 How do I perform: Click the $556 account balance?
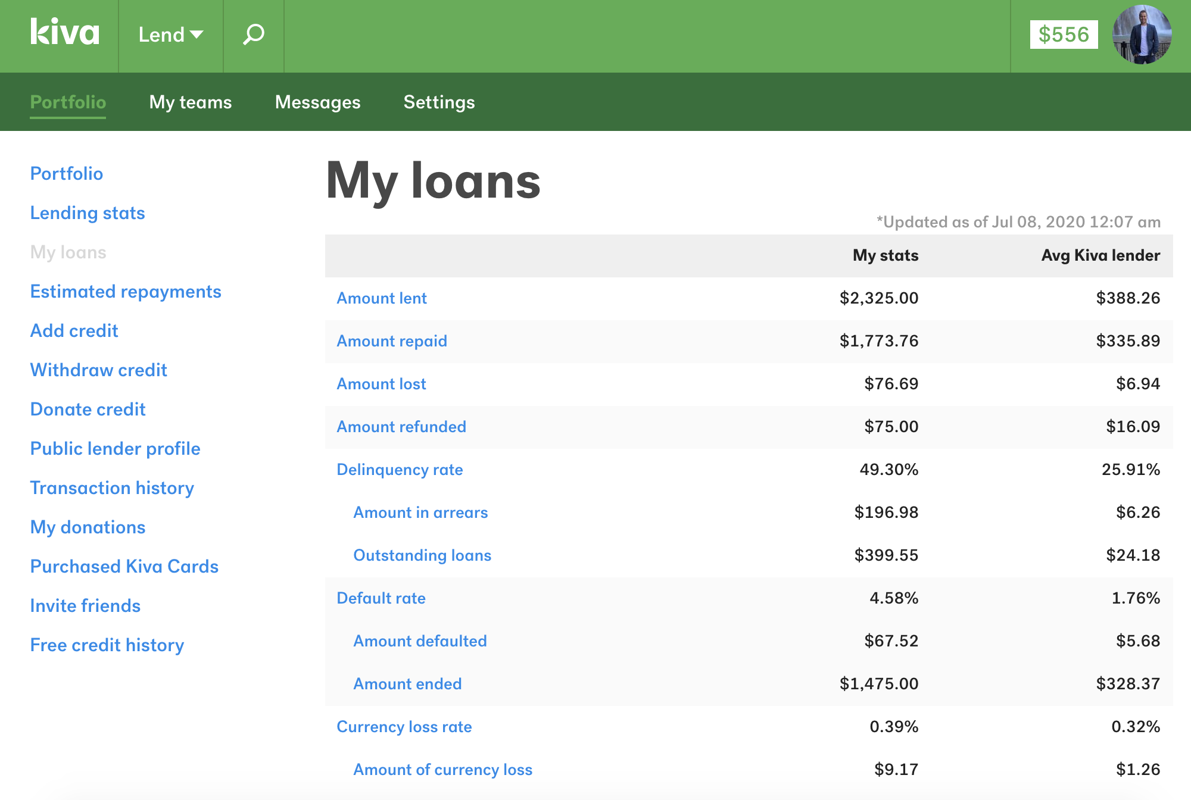point(1065,35)
